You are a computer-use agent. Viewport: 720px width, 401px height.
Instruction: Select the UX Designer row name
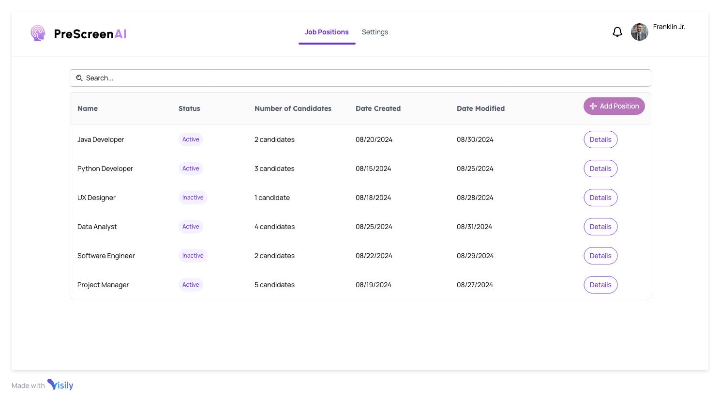(x=96, y=198)
